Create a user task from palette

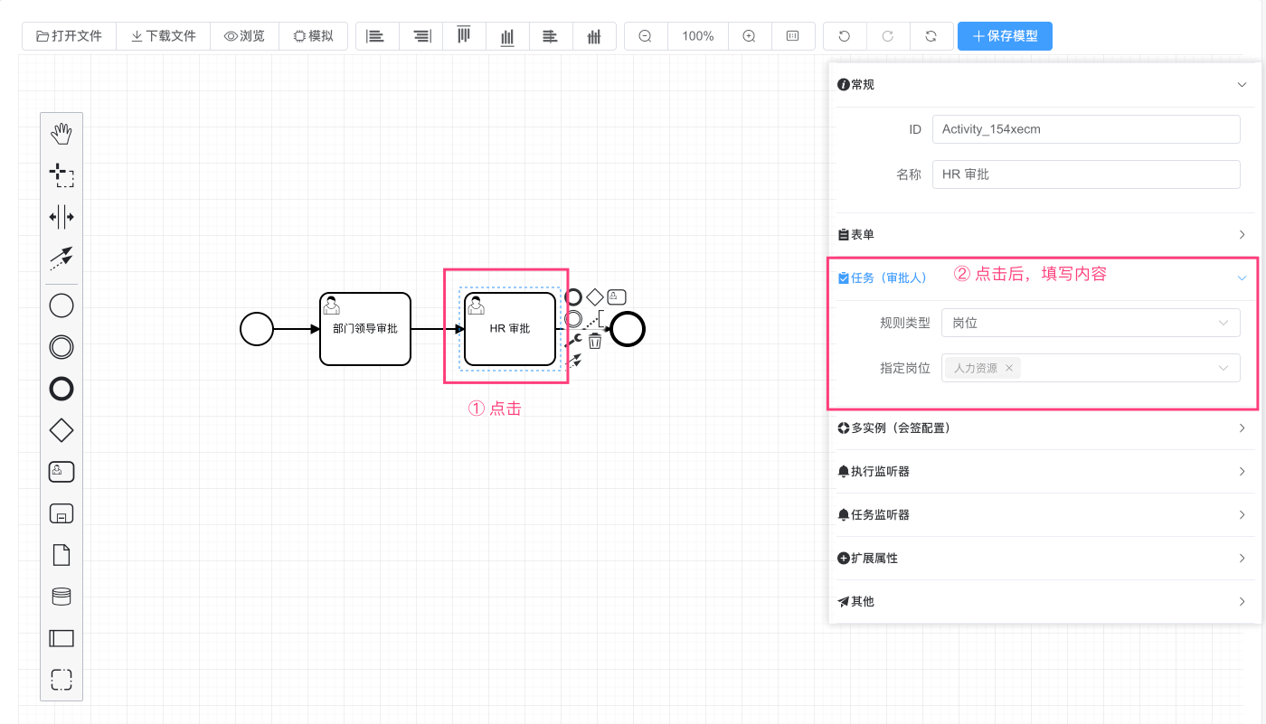coord(61,471)
